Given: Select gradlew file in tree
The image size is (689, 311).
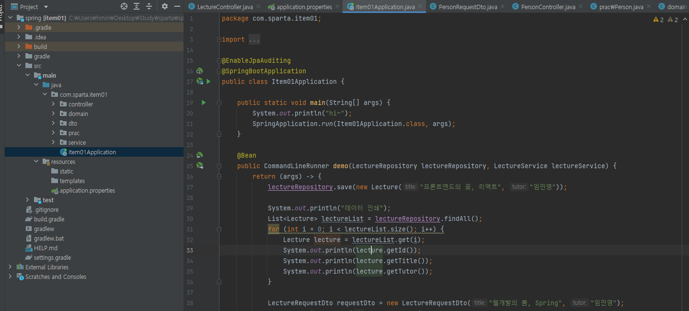Looking at the screenshot, I should click(x=94, y=229).
